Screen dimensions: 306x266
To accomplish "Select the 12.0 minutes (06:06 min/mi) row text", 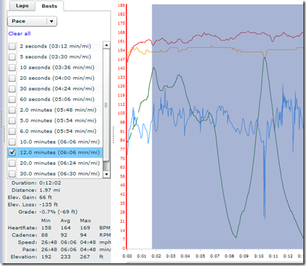I will click(60, 153).
